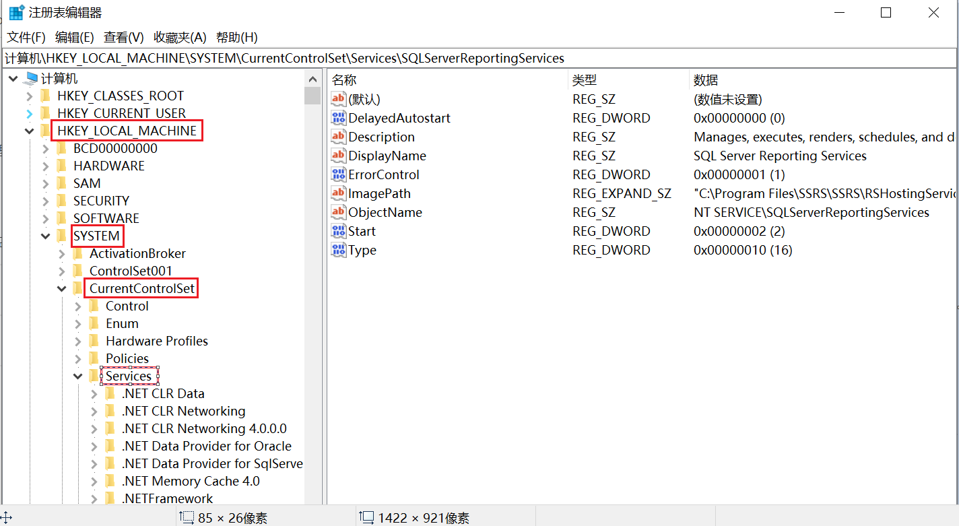The image size is (959, 526).
Task: Click the Start DWORD icon
Action: point(338,231)
